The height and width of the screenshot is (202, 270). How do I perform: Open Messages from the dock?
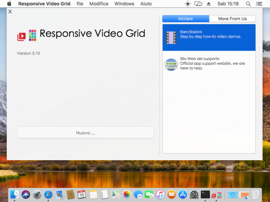[138, 195]
